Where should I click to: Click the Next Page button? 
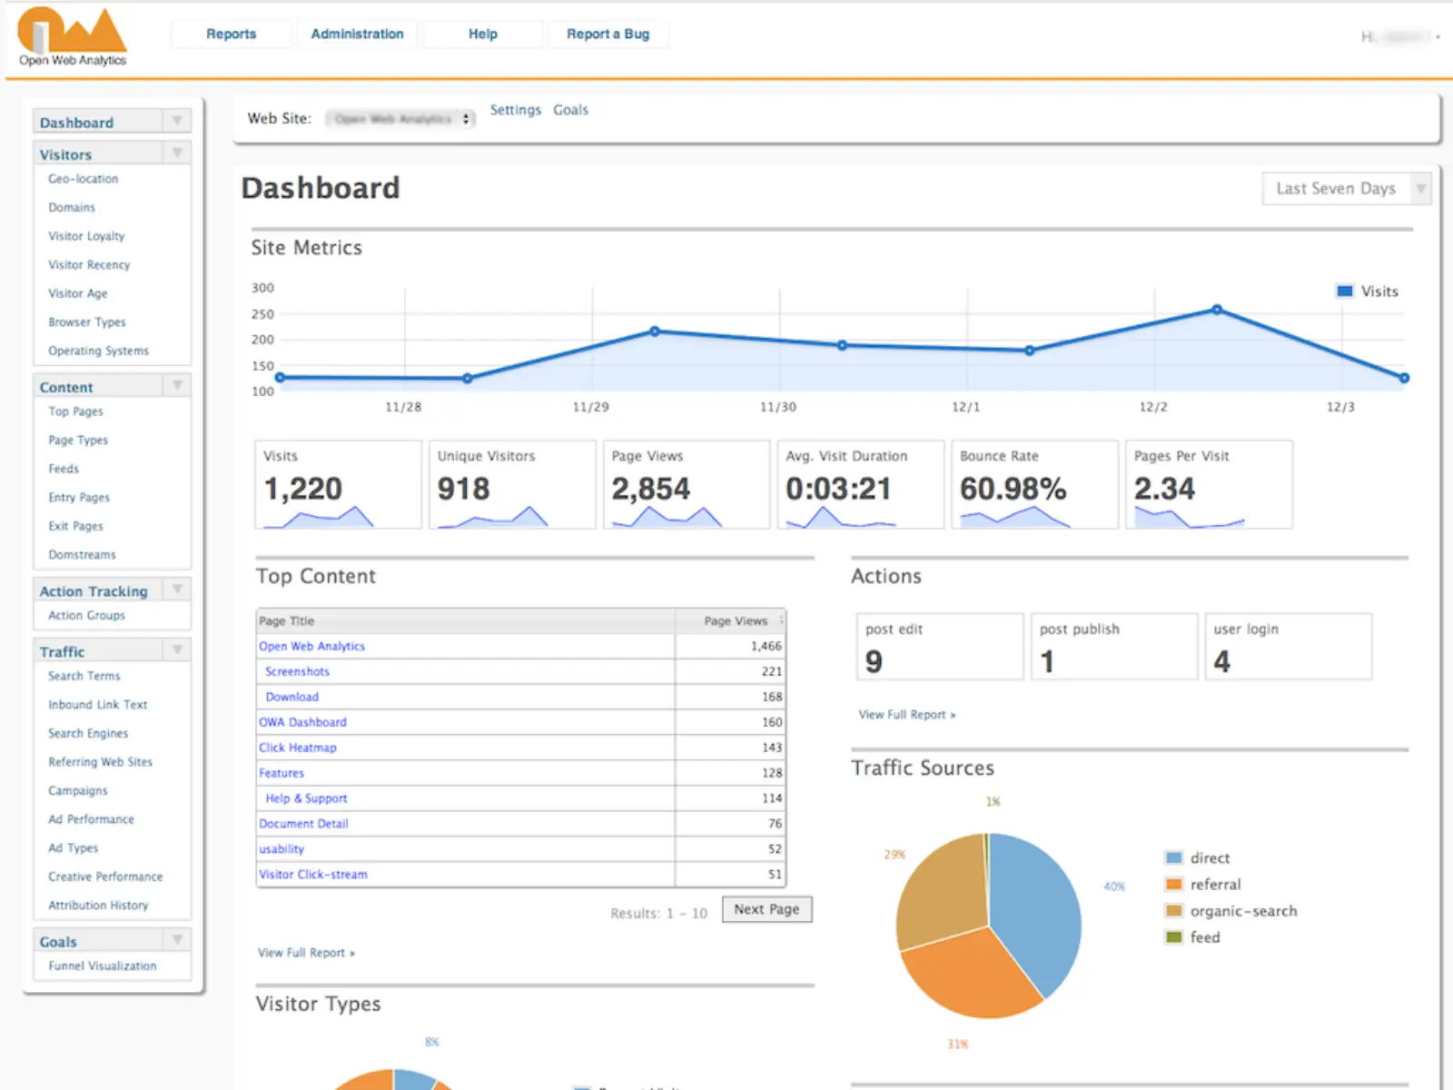[766, 909]
